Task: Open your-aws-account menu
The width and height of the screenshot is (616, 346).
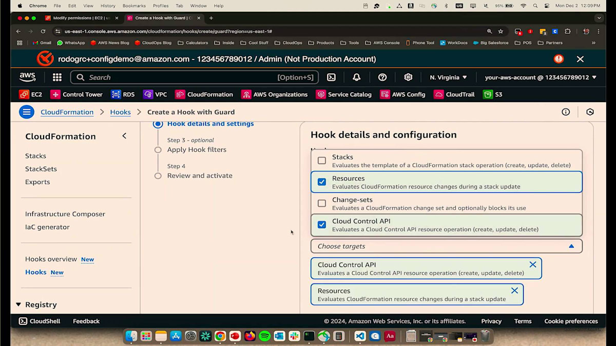Action: pyautogui.click(x=541, y=77)
